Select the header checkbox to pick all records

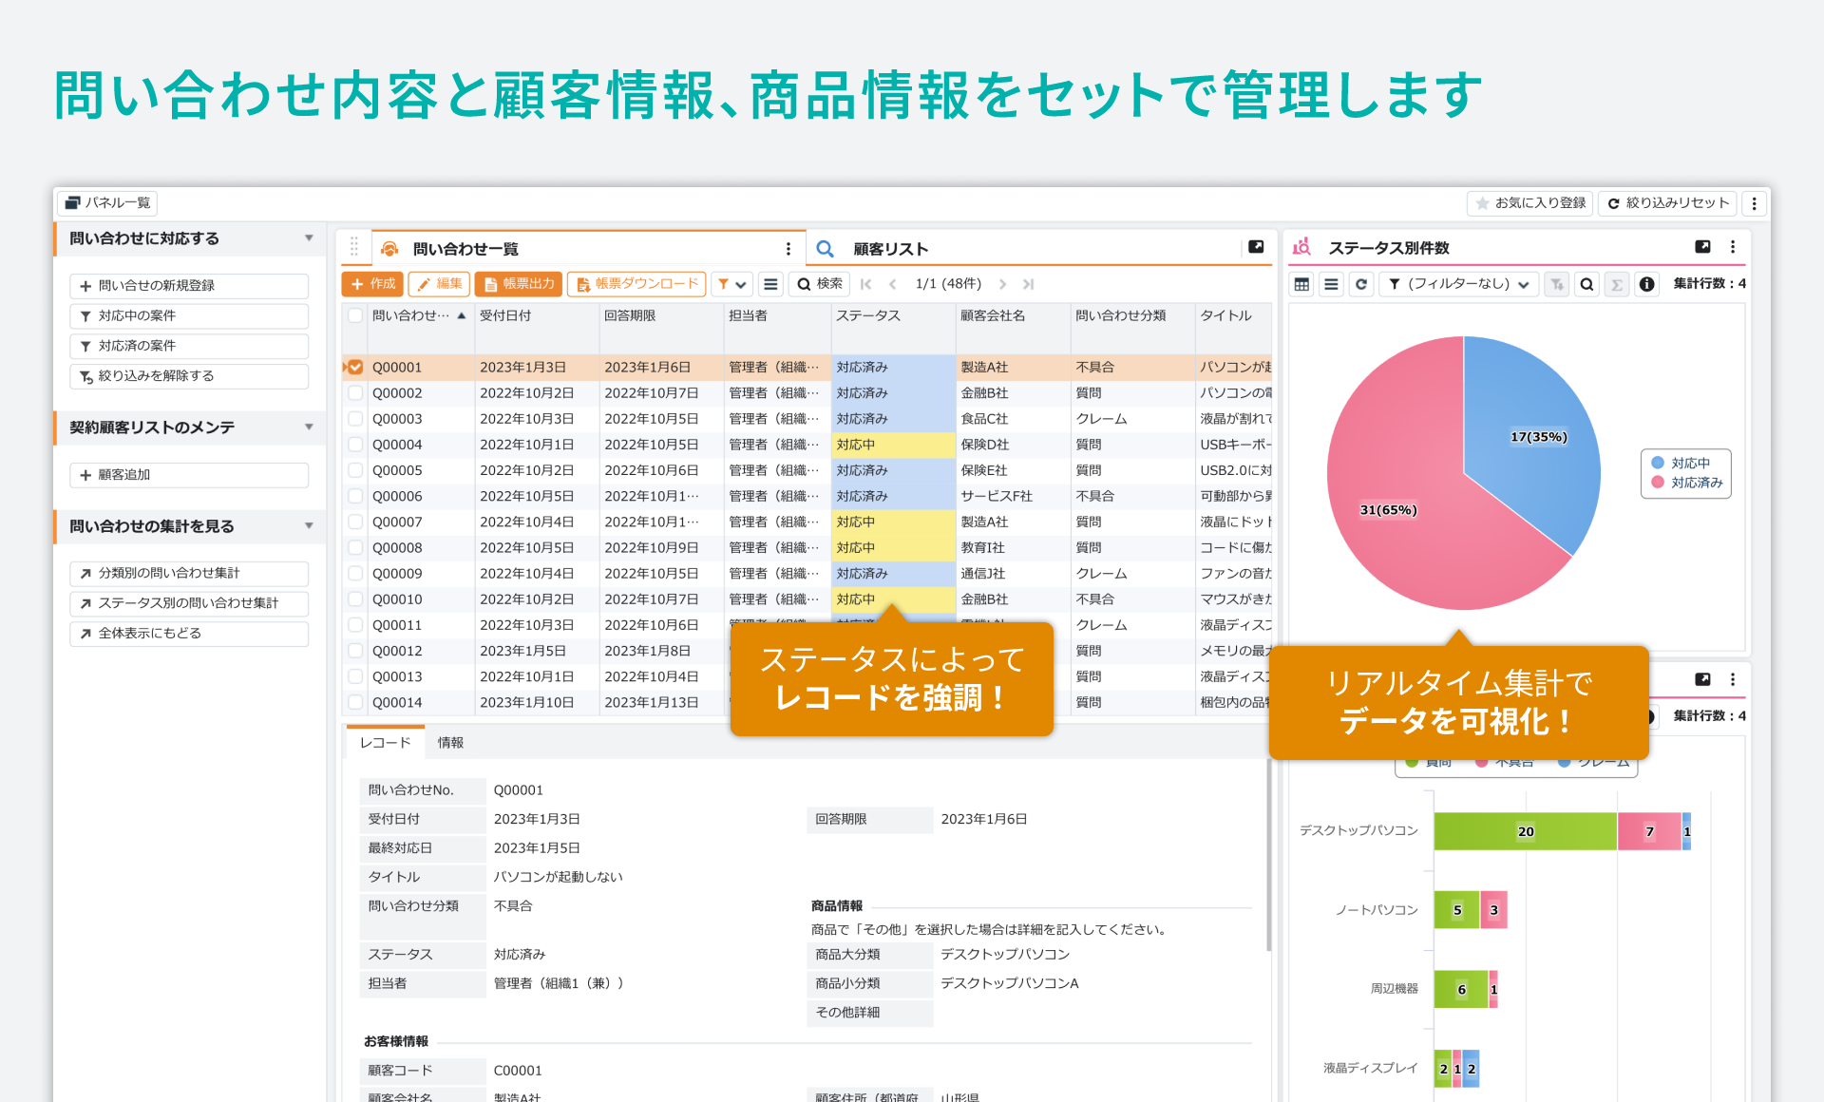[354, 316]
